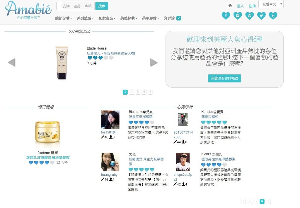Open the Etude House BB cream image
This screenshot has height=208, width=300.
click(62, 63)
